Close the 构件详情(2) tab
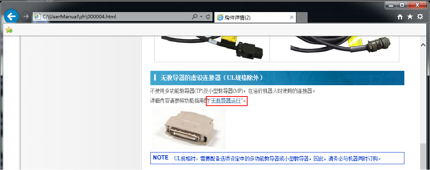Viewport: 430px width, 170px height. (291, 18)
